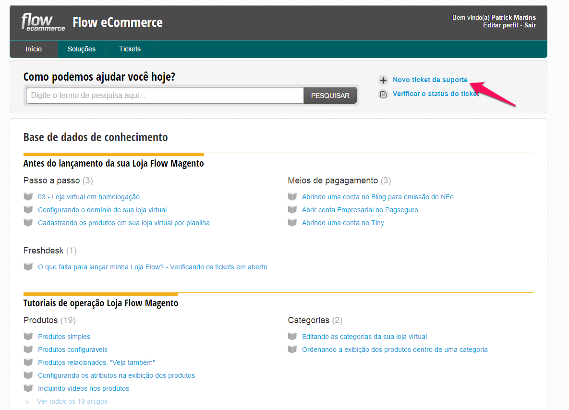The width and height of the screenshot is (569, 410).
Task: Focus the search term input field
Action: 165,96
